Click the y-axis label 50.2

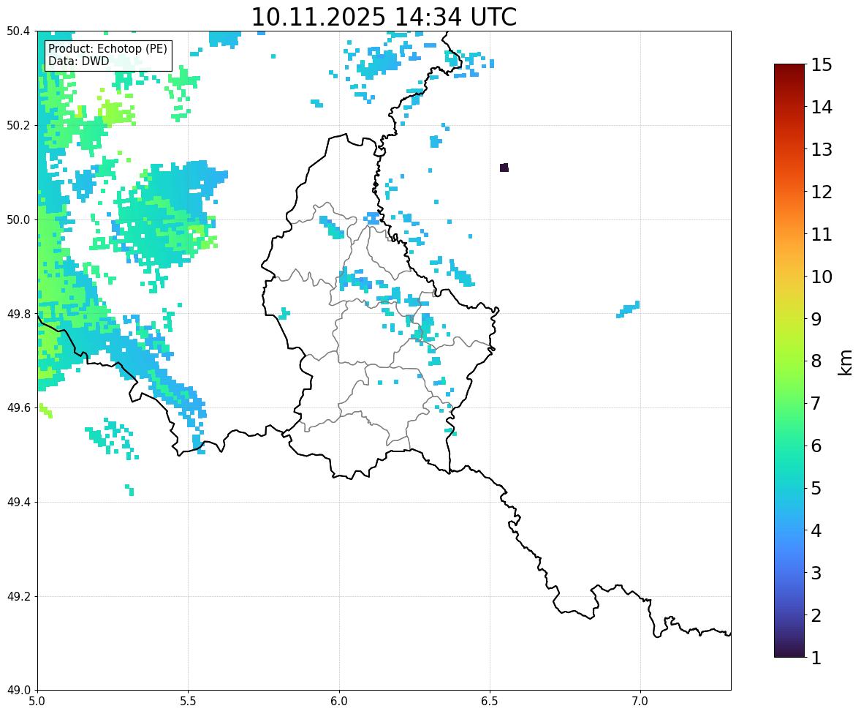coord(18,125)
